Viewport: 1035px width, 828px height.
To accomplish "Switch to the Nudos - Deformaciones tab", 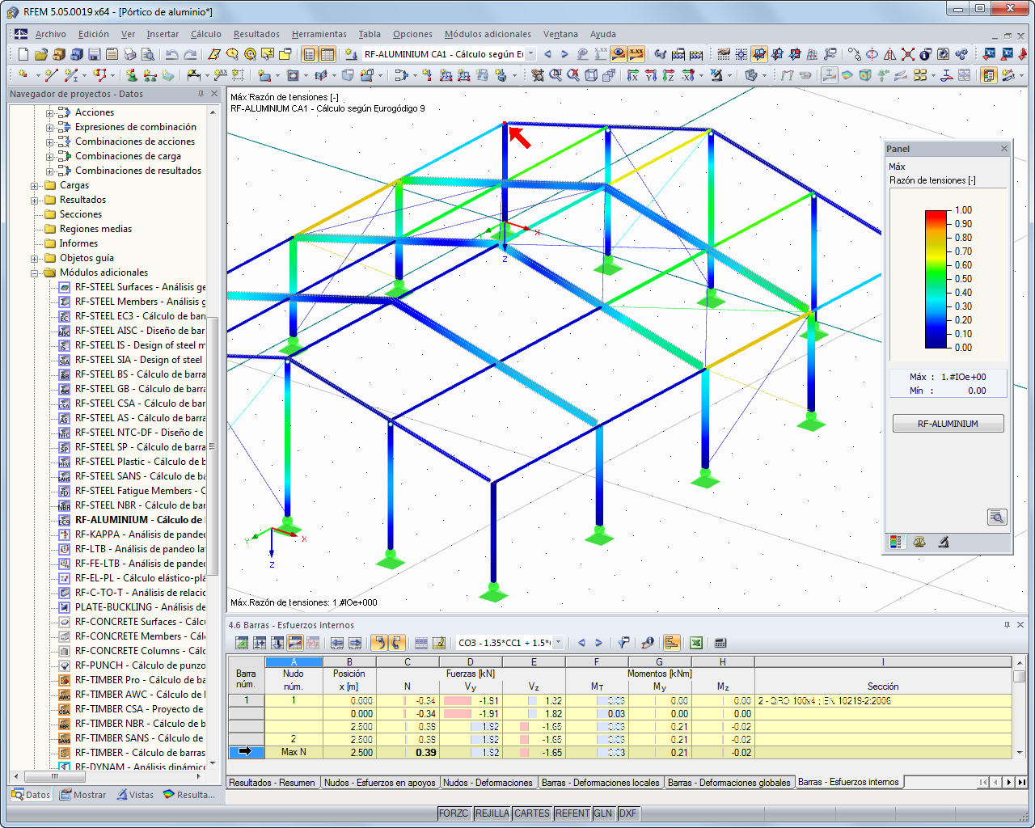I will [487, 782].
